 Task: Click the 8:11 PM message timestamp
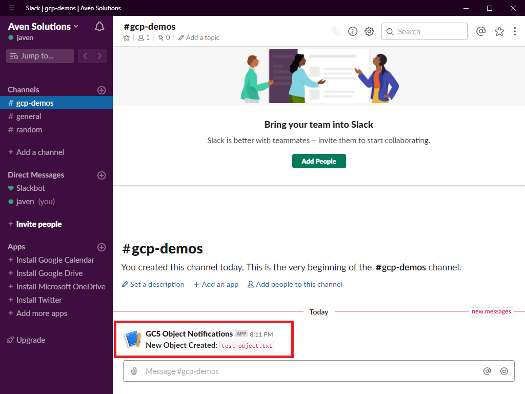261,334
